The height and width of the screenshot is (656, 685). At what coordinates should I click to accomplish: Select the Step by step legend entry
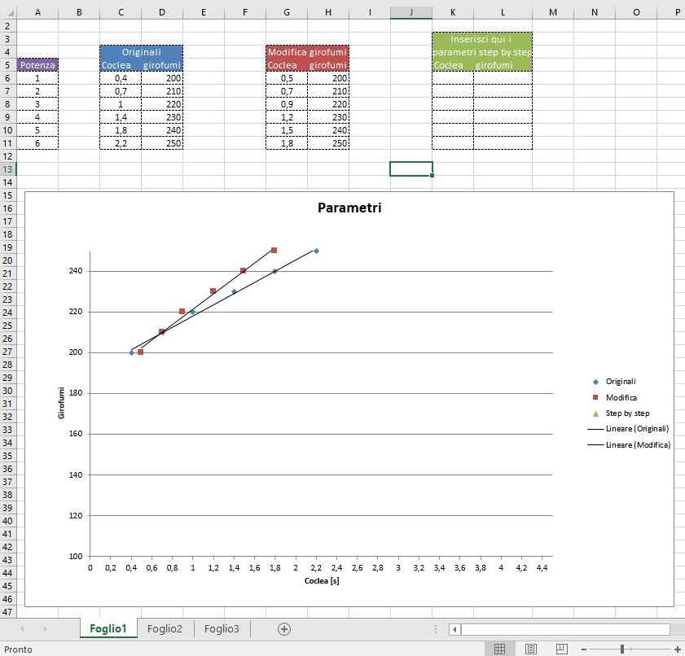click(621, 413)
